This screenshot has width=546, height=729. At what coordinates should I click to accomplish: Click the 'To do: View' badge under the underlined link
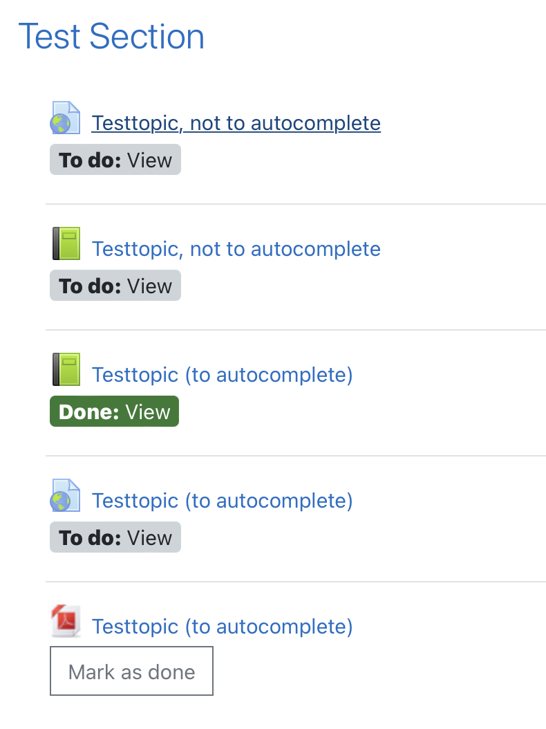[115, 160]
